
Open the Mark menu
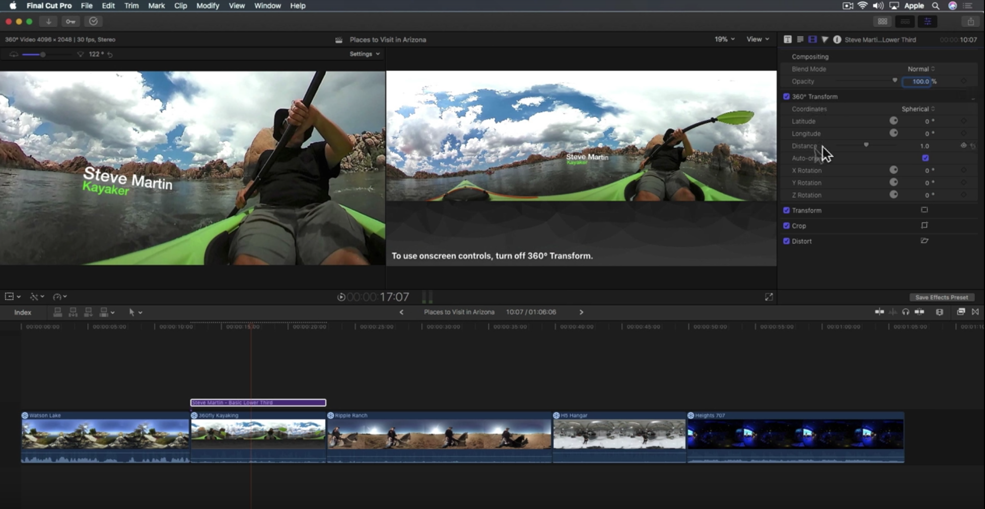(x=156, y=5)
